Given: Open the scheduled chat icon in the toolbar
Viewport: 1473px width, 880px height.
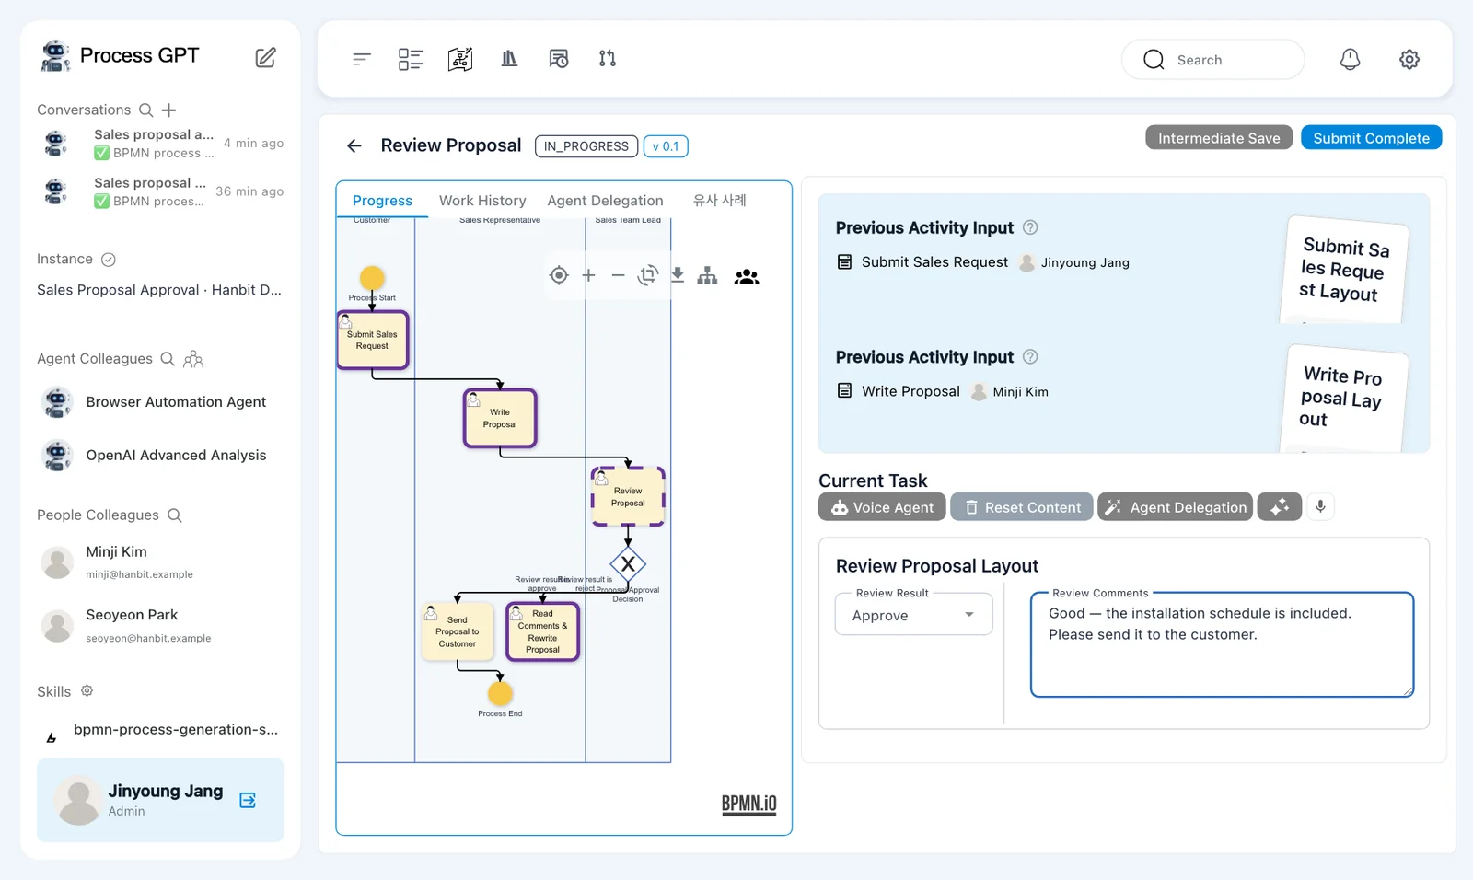Looking at the screenshot, I should coord(559,59).
